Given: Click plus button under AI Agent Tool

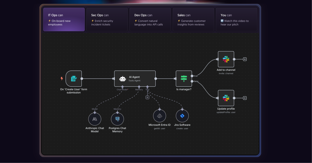Looking at the screenshot, I should [x=147, y=98].
